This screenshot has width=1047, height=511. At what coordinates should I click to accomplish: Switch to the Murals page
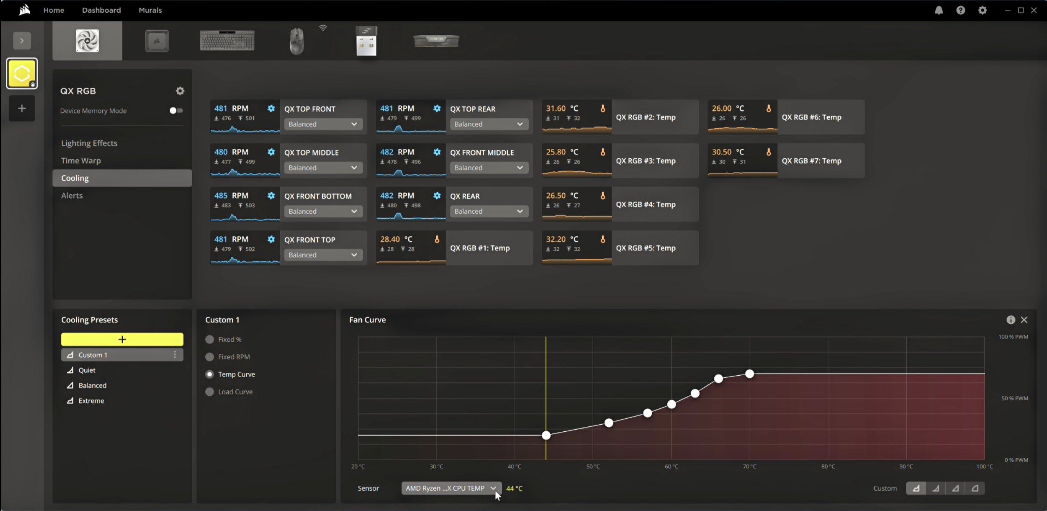point(150,10)
